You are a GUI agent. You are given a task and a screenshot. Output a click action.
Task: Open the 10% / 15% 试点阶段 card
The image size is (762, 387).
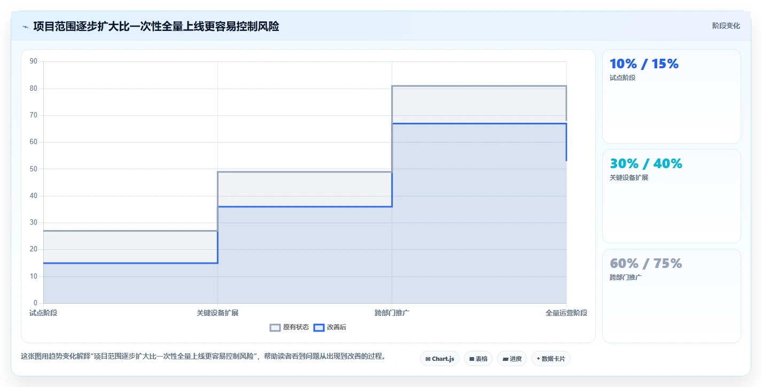pos(672,97)
